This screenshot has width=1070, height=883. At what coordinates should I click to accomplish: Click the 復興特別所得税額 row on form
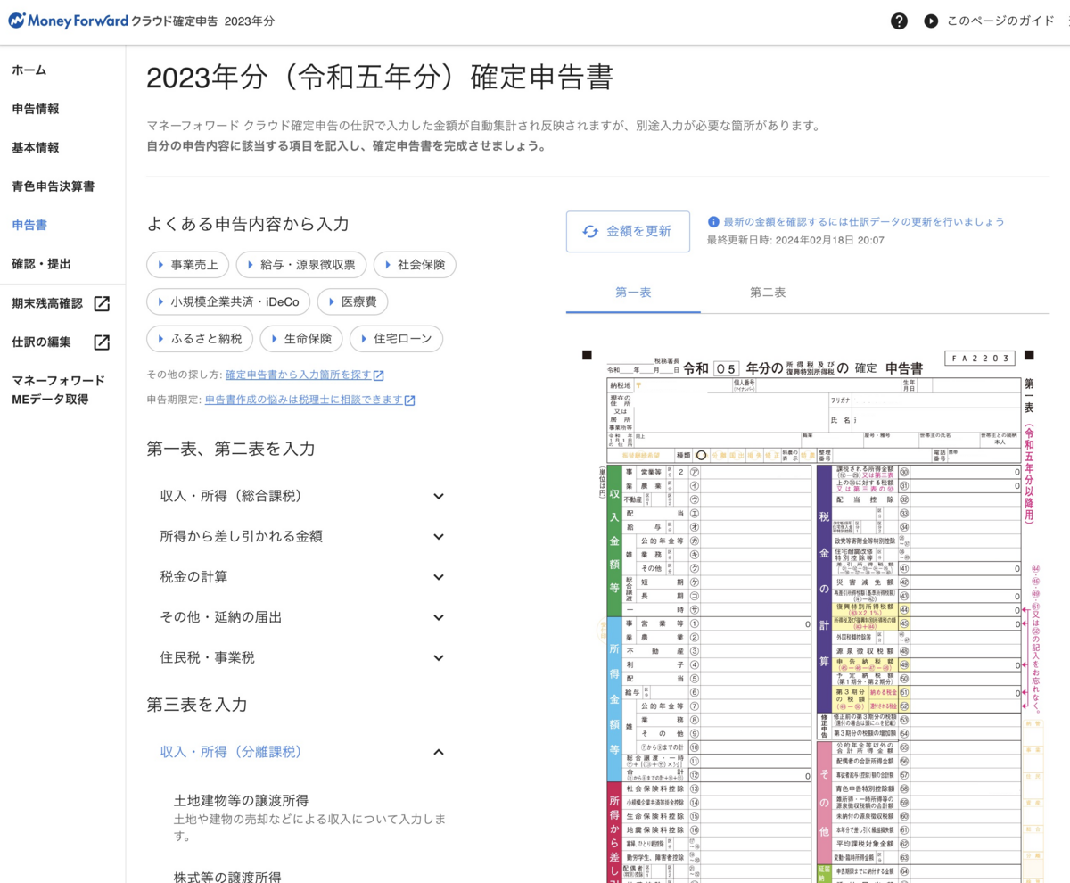click(927, 609)
